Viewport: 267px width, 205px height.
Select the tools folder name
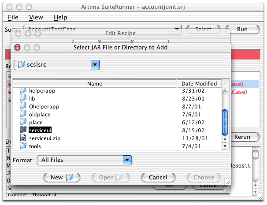(35, 146)
